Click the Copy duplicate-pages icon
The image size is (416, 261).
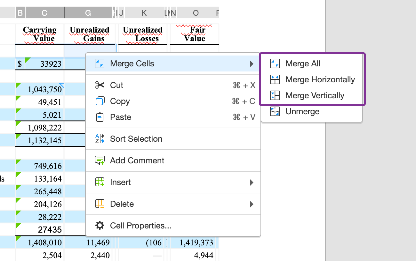pos(100,101)
